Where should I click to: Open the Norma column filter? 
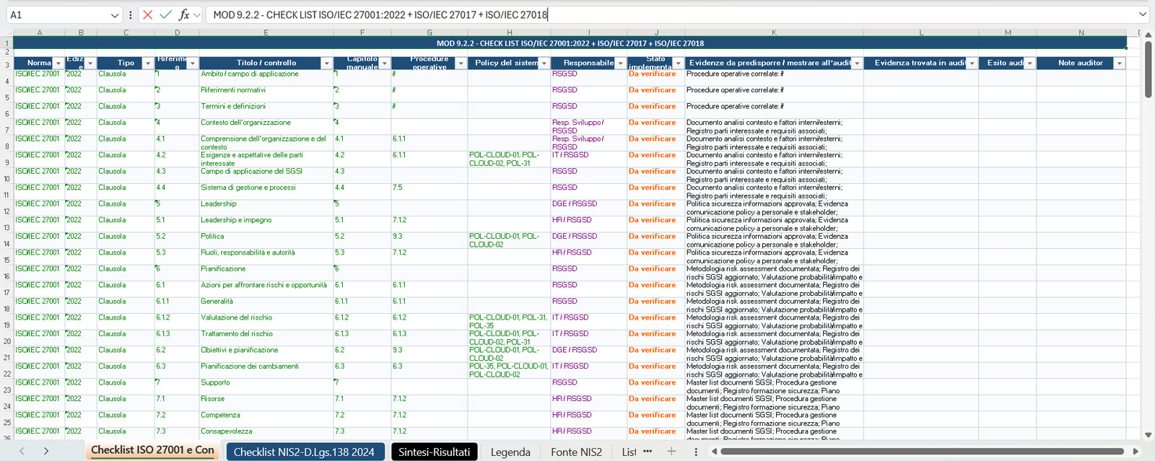click(58, 63)
